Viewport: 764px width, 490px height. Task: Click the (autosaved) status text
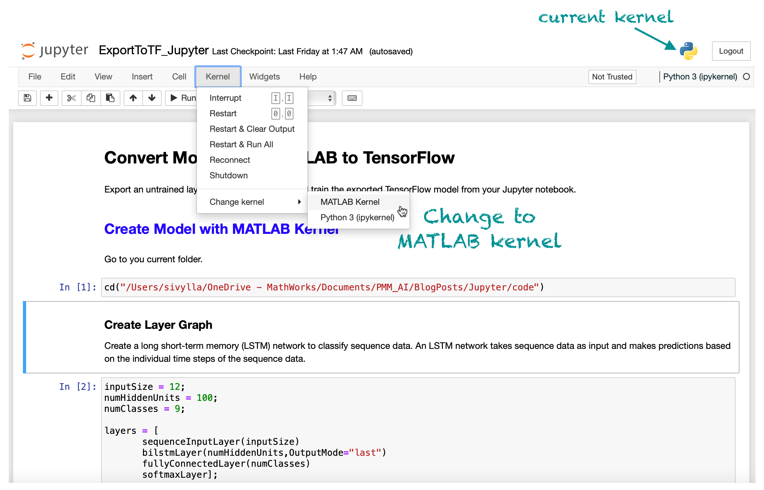coord(391,51)
